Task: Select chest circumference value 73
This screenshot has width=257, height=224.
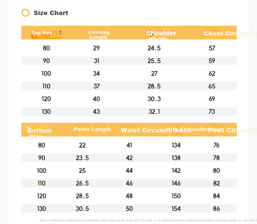Action: click(212, 111)
